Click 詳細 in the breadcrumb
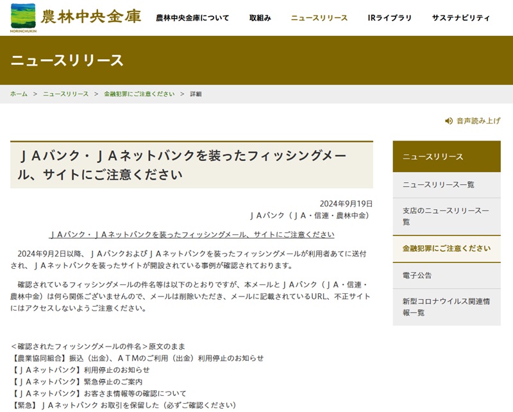Screen dimensions: 513x412 click(196, 94)
